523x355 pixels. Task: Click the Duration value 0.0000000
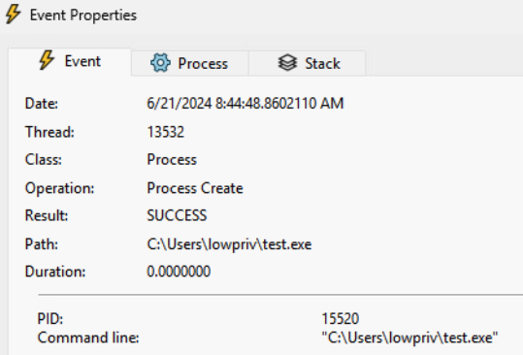click(x=179, y=272)
